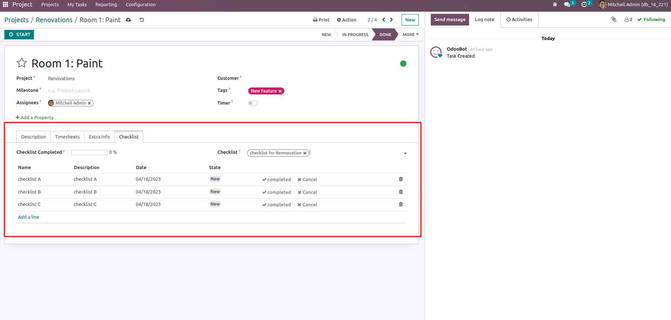Create a New task record
The image size is (671, 320).
coord(410,20)
